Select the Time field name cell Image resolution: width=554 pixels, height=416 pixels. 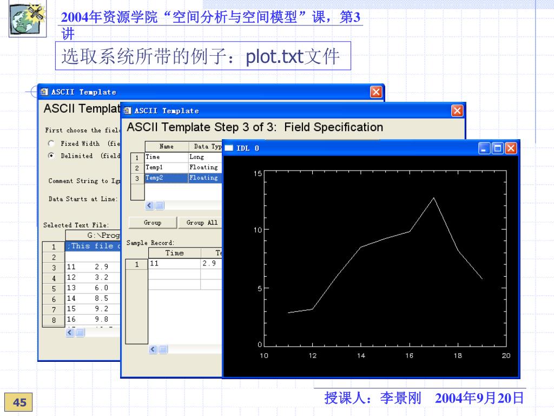point(166,157)
